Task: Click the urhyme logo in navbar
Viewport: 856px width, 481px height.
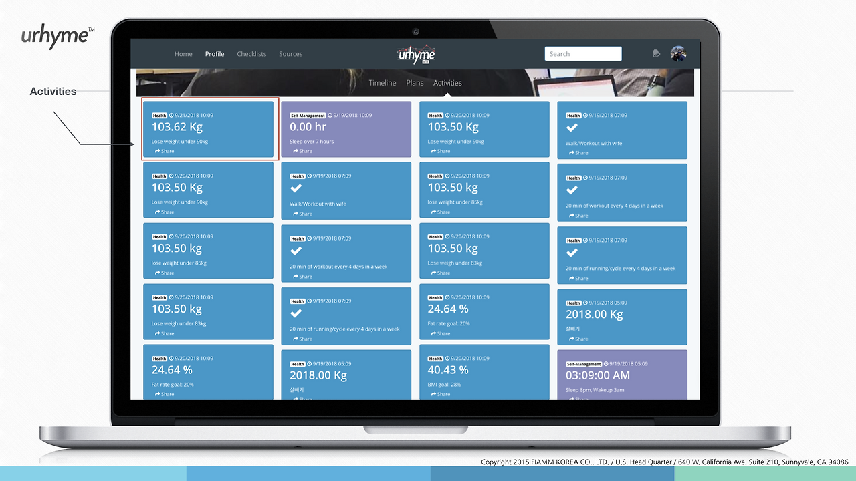Action: click(417, 55)
